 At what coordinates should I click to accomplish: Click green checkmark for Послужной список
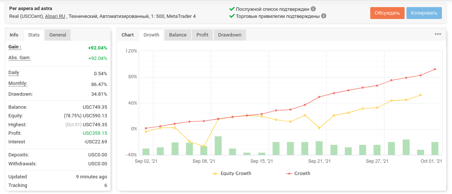click(x=232, y=9)
